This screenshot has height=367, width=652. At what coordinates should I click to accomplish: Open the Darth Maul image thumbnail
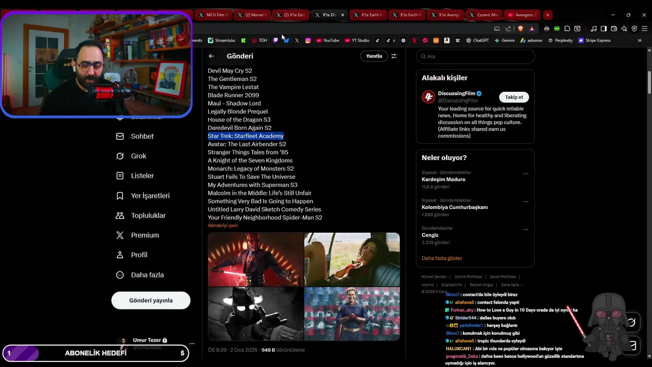(x=256, y=259)
